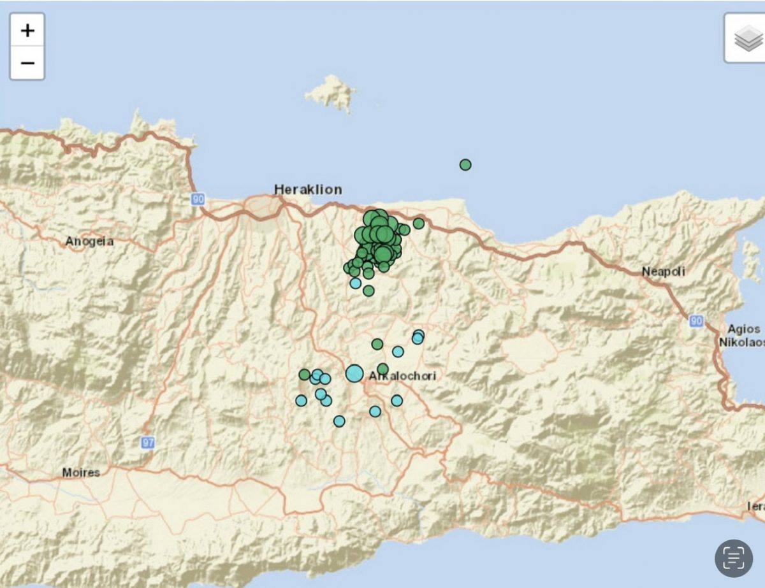This screenshot has height=588, width=765.
Task: Select the Anogeia town label
Action: (x=89, y=241)
